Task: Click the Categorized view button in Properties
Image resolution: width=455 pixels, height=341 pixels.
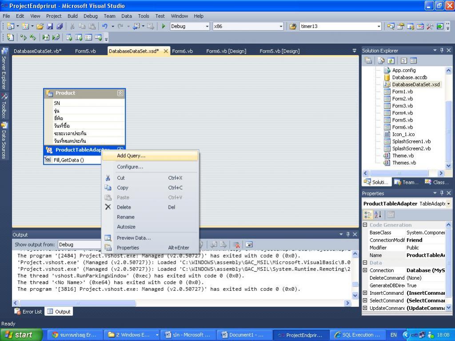Action: click(x=368, y=215)
